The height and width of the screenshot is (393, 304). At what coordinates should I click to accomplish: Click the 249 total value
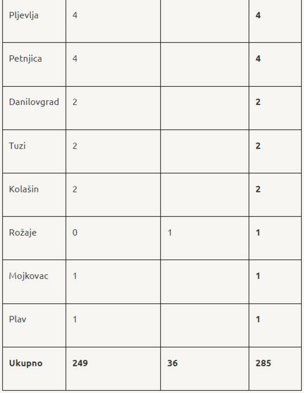click(x=80, y=363)
